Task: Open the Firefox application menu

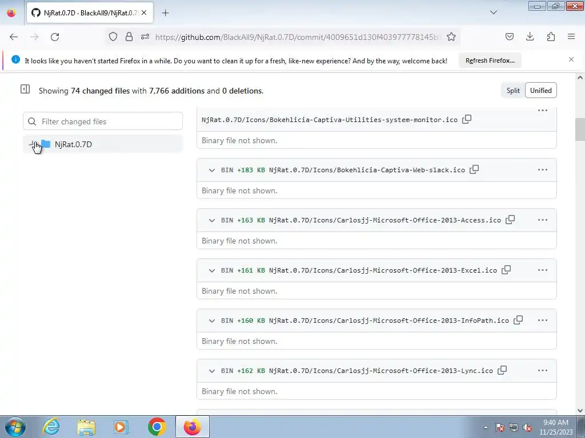Action: (571, 36)
